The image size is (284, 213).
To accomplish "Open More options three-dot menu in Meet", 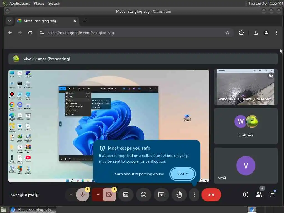I will coord(194,195).
